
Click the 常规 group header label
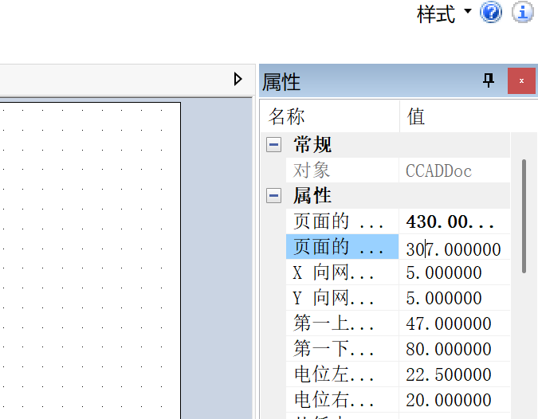tap(312, 145)
